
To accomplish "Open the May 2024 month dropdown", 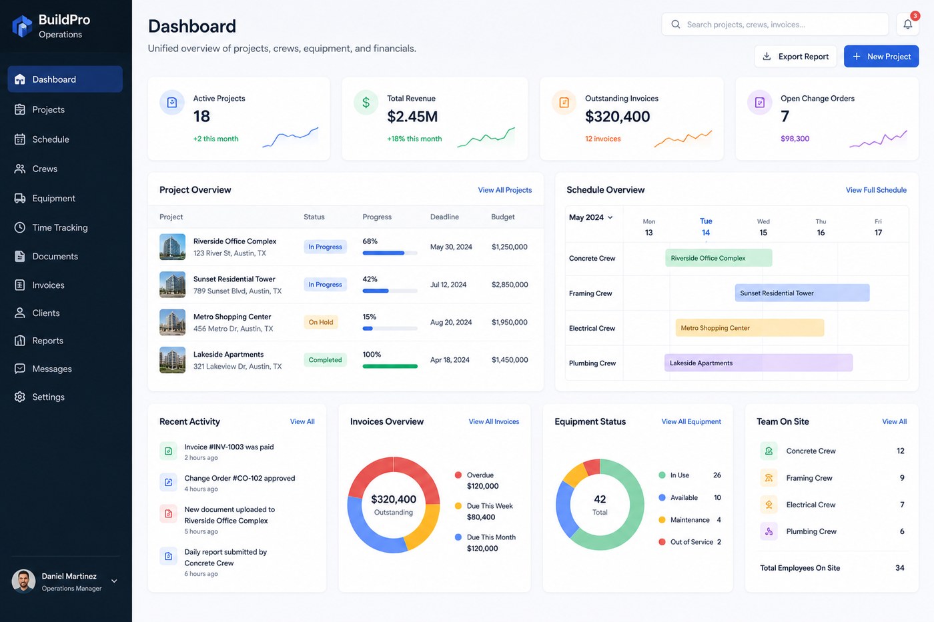I will click(x=591, y=217).
